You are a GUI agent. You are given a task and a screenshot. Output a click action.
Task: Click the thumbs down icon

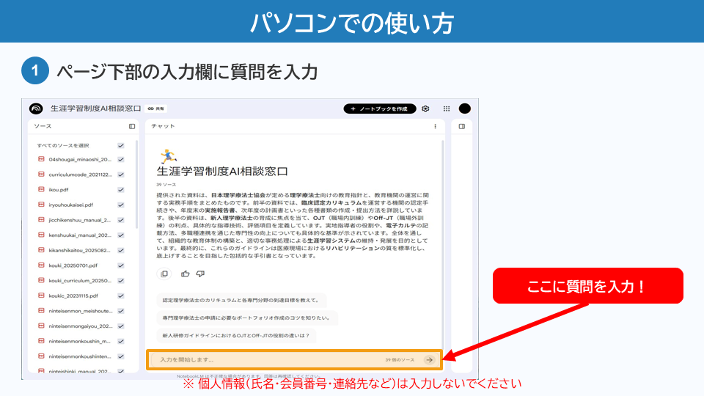200,274
